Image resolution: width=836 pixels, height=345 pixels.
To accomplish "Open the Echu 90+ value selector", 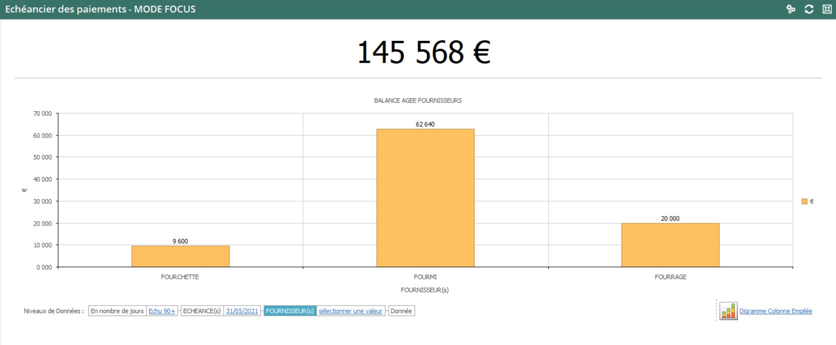I will point(162,311).
